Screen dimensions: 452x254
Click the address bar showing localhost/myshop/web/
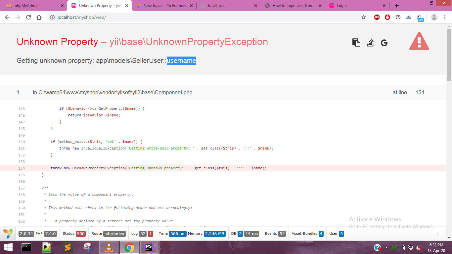tap(199, 17)
